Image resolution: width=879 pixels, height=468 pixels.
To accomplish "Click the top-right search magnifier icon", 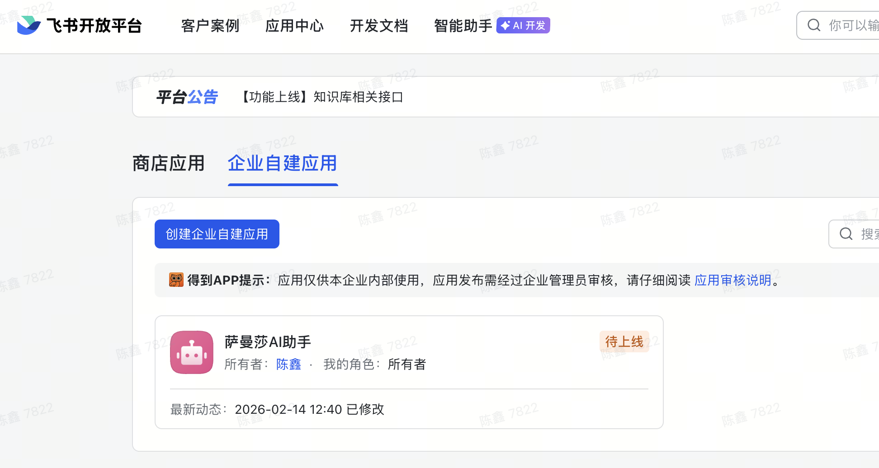I will (x=814, y=25).
